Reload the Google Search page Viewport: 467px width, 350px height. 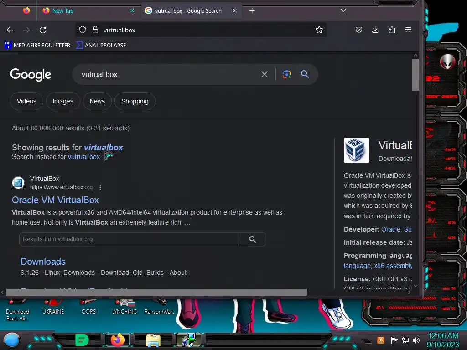click(x=43, y=30)
